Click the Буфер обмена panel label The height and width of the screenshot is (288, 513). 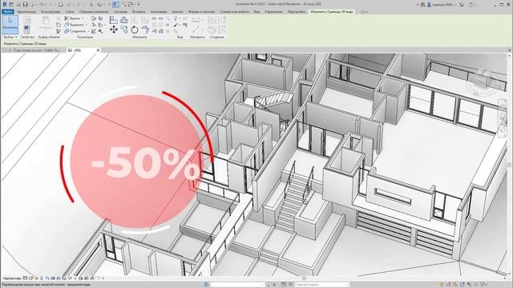tap(49, 38)
